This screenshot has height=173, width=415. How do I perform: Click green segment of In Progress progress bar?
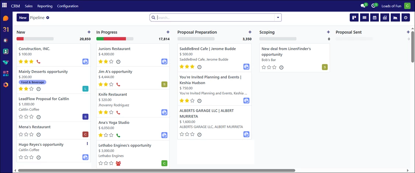coord(100,39)
